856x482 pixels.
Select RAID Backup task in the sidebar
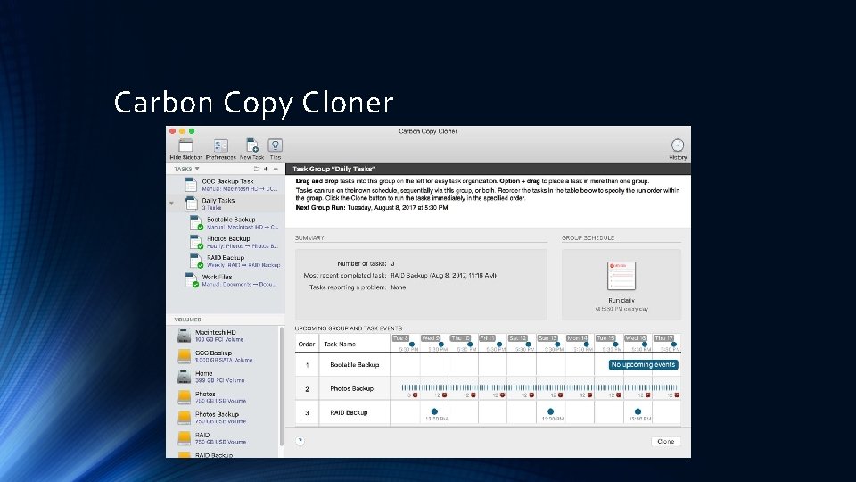pos(226,261)
